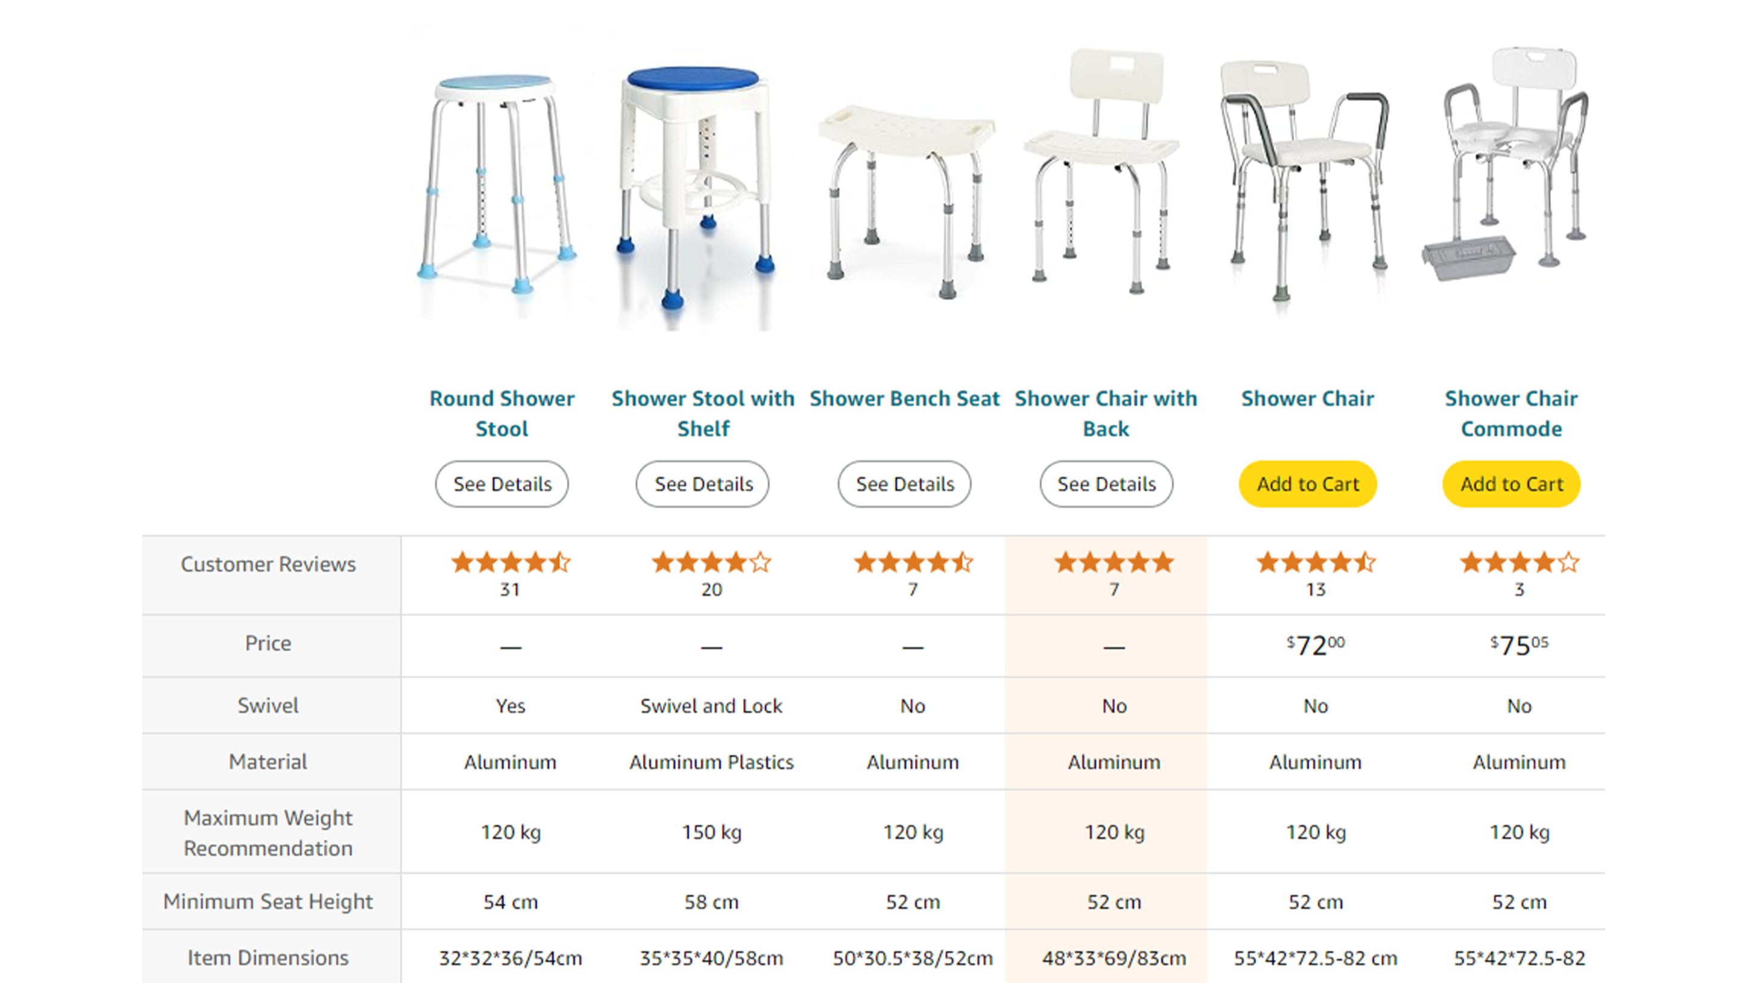1748x983 pixels.
Task: Click the five-star rating with 7 reviews
Action: pos(1113,563)
